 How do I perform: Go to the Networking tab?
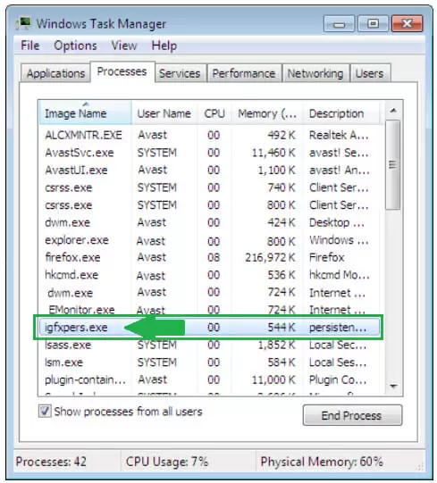coord(315,73)
